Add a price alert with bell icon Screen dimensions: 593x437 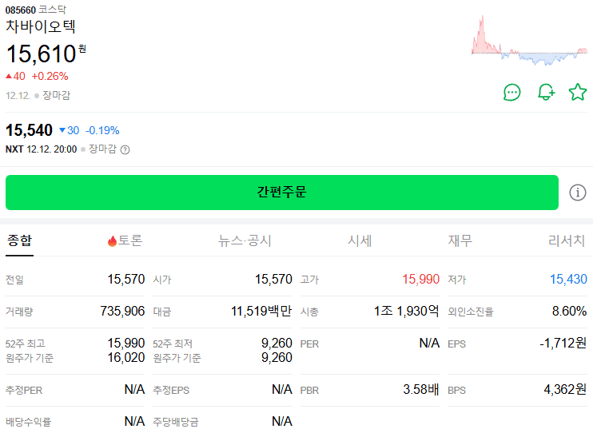[546, 92]
